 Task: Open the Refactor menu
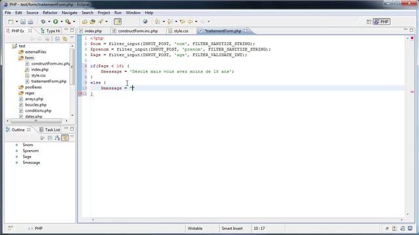coord(50,12)
